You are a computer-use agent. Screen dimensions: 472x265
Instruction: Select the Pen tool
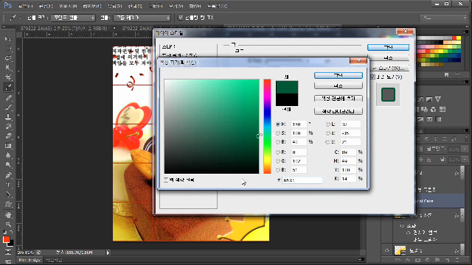coord(8,175)
